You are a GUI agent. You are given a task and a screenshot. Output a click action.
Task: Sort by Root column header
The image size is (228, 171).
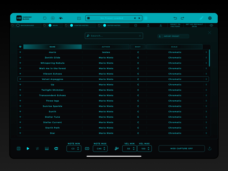(x=138, y=47)
